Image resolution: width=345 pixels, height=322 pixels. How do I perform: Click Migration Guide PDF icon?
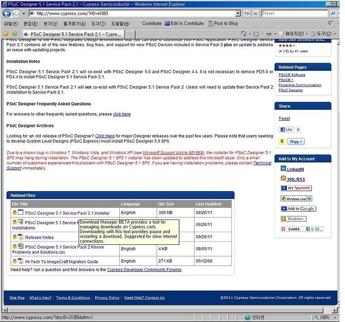pyautogui.click(x=21, y=261)
